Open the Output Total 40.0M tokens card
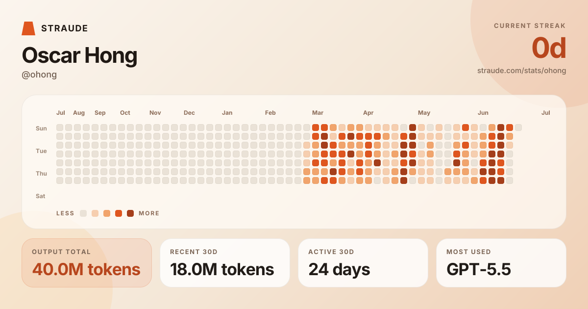 tap(87, 263)
